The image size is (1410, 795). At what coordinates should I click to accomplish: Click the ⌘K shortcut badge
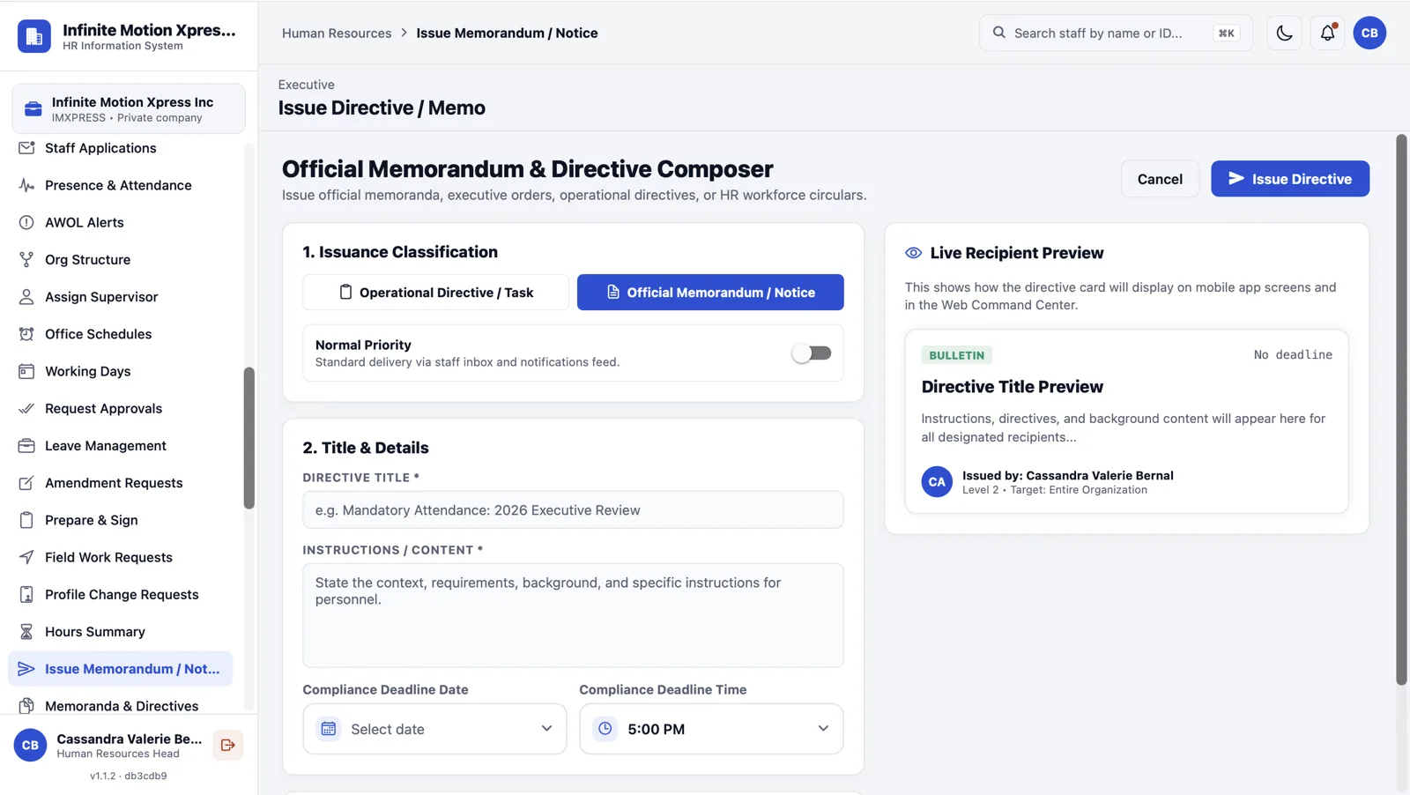tap(1226, 33)
